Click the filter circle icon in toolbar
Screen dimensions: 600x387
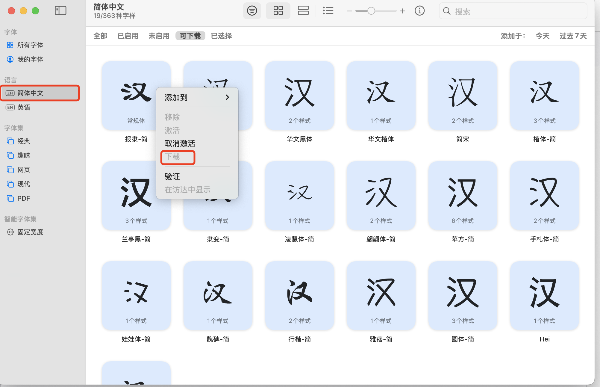pyautogui.click(x=252, y=11)
